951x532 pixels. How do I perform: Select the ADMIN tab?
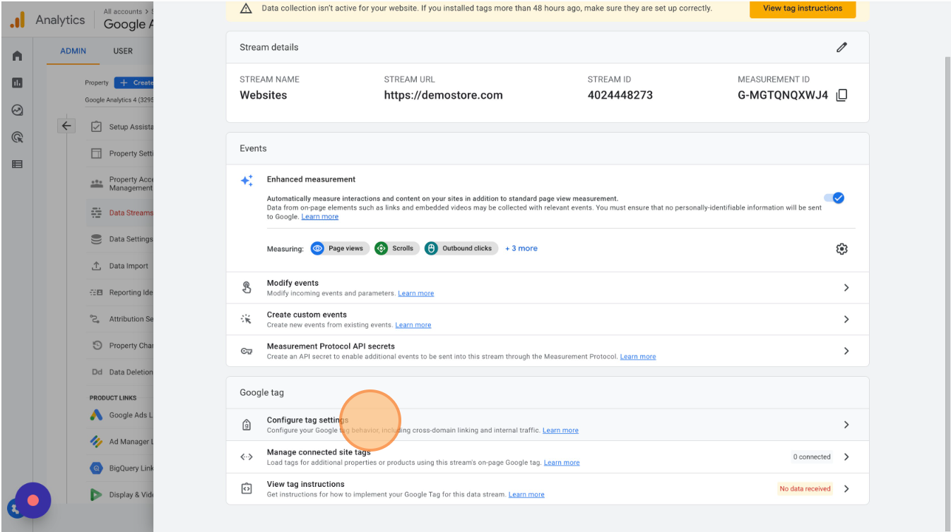tap(73, 51)
